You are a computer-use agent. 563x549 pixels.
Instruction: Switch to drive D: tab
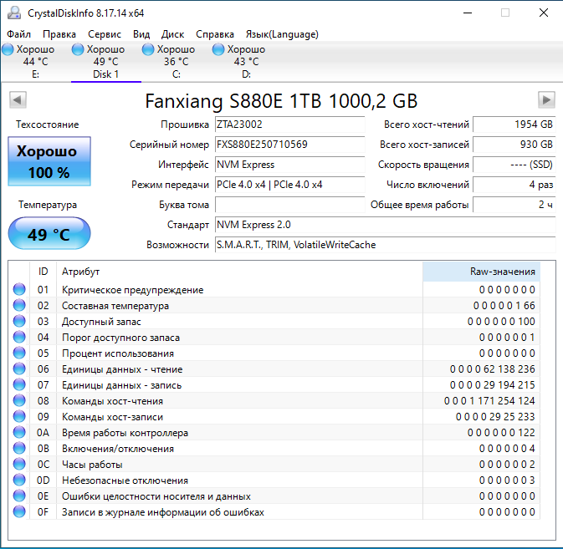[246, 62]
